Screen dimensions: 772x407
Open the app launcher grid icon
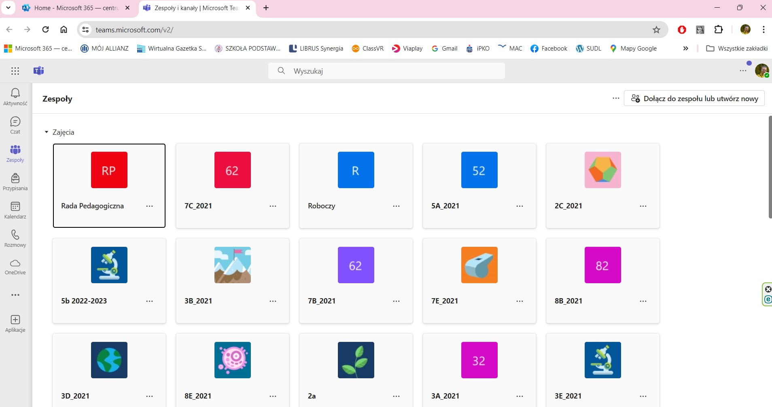point(15,71)
